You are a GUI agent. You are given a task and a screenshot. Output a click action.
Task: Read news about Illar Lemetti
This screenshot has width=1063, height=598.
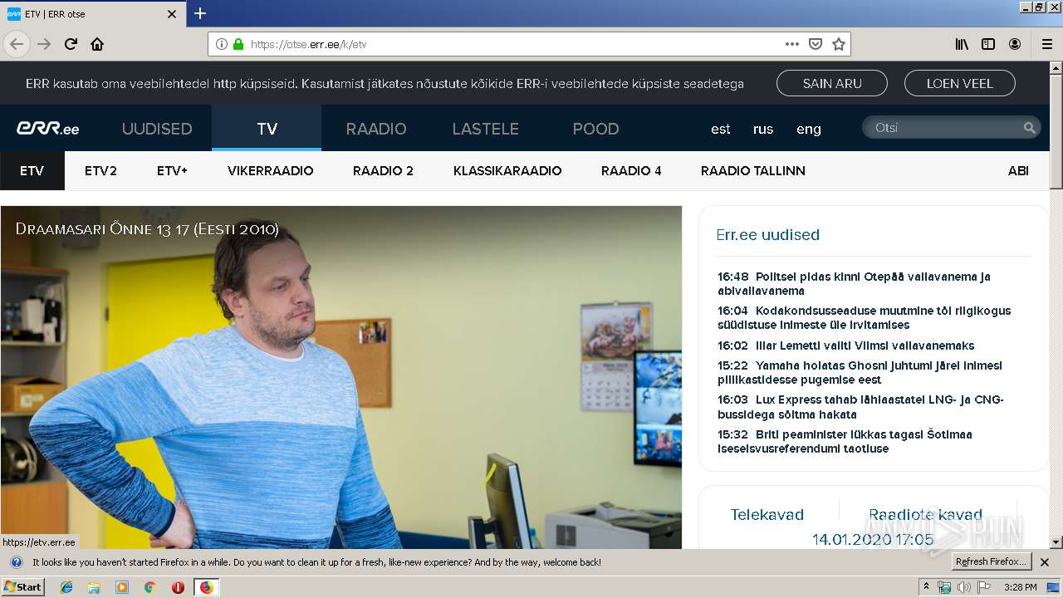pyautogui.click(x=845, y=346)
